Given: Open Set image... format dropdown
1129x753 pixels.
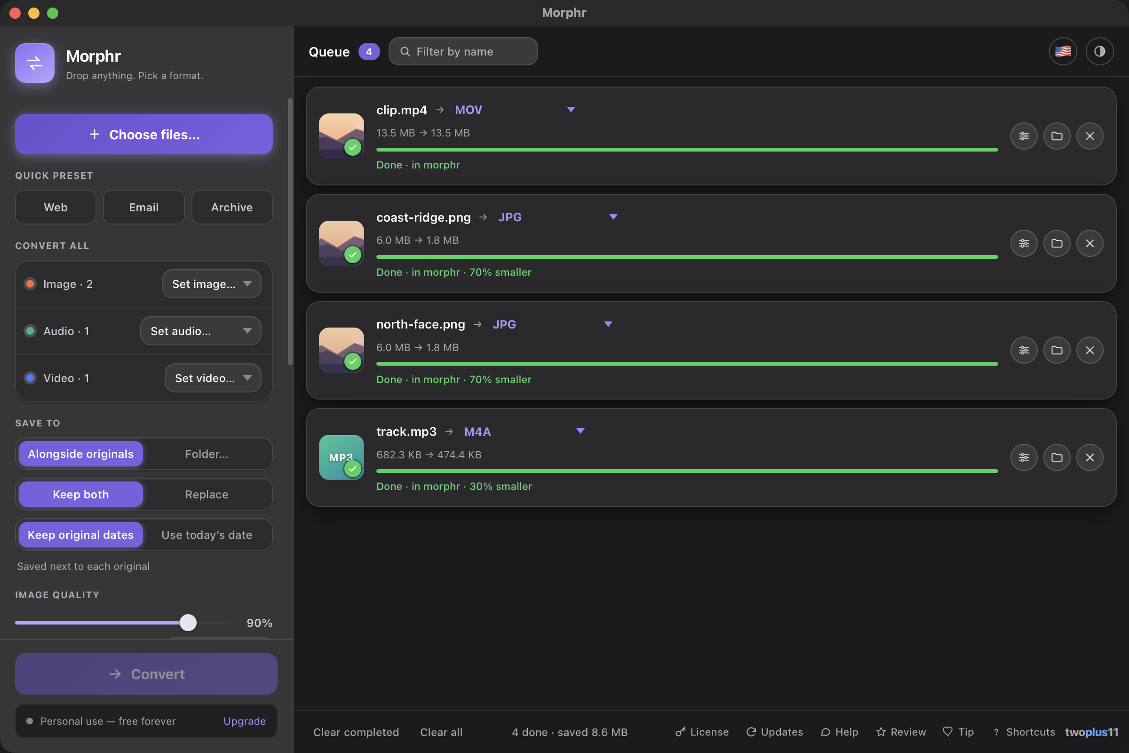Looking at the screenshot, I should click(212, 284).
